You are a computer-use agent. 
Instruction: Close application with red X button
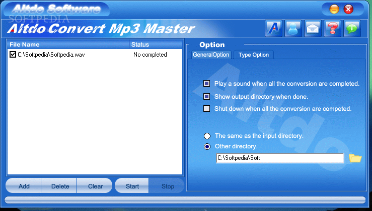pos(348,10)
